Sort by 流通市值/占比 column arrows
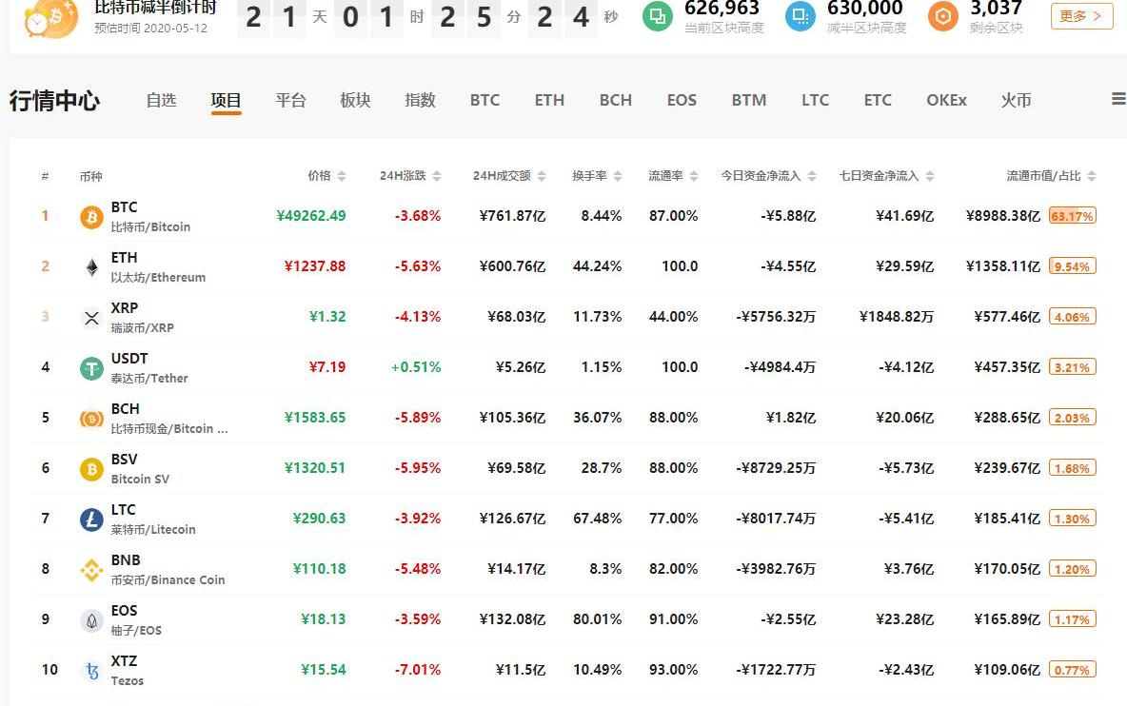 tap(1091, 176)
